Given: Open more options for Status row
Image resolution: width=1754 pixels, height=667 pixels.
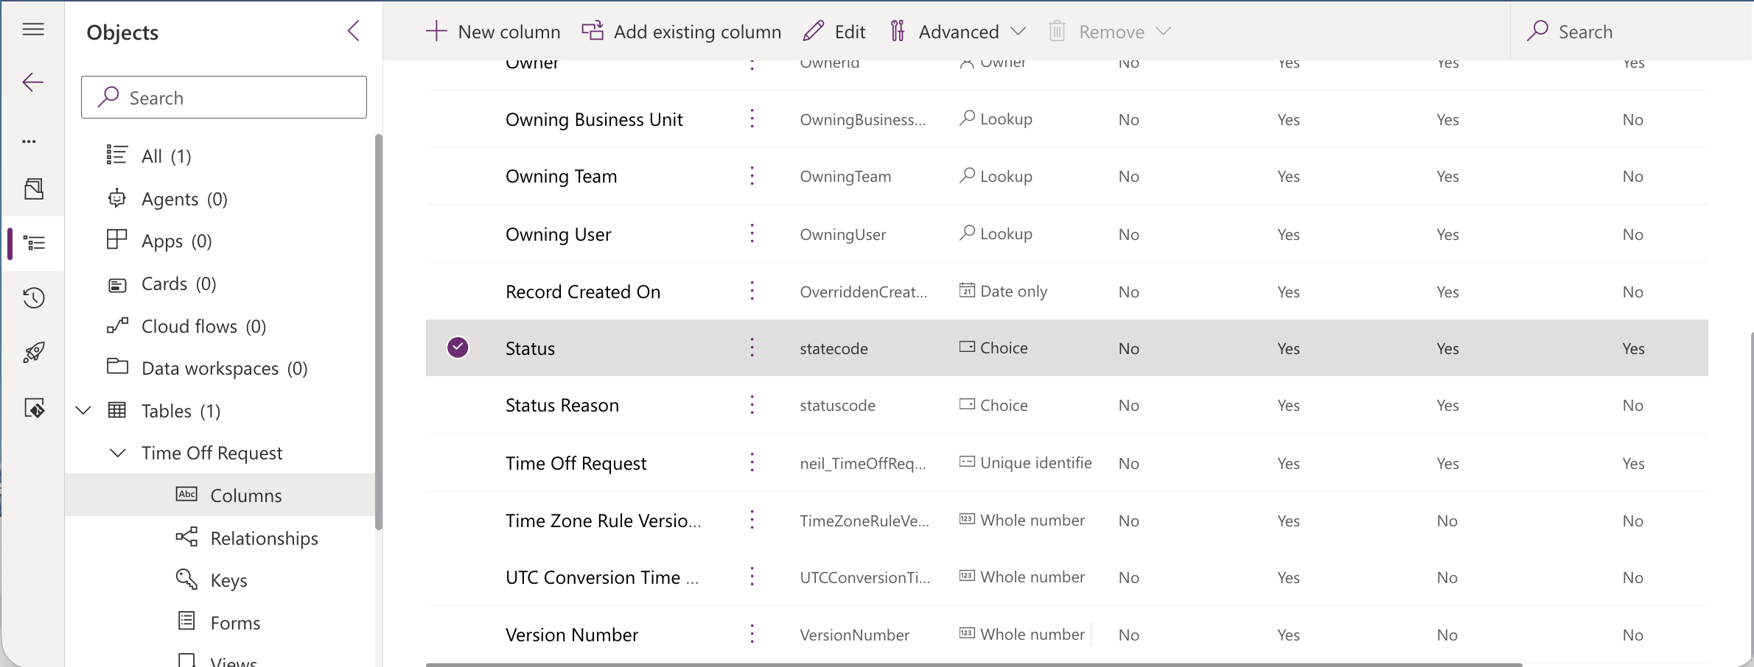Looking at the screenshot, I should click(752, 347).
